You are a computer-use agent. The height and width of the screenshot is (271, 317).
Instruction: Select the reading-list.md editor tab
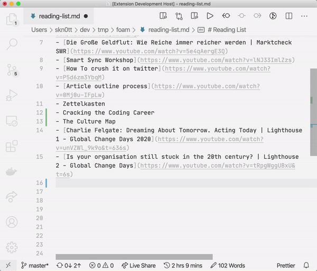coord(59,16)
